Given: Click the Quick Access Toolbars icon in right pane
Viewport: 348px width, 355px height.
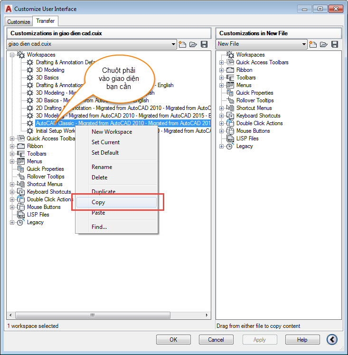Looking at the screenshot, I should pyautogui.click(x=230, y=62).
